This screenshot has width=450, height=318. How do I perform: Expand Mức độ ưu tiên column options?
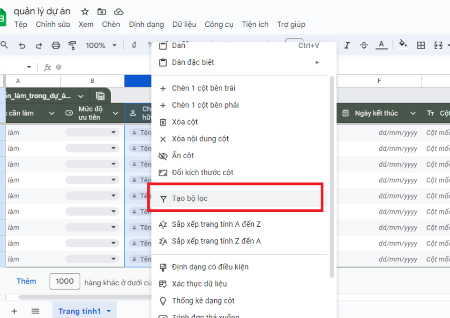pos(115,113)
